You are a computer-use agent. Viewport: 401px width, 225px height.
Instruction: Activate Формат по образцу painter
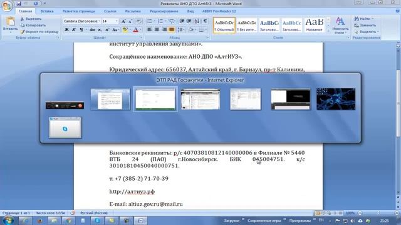pos(39,32)
